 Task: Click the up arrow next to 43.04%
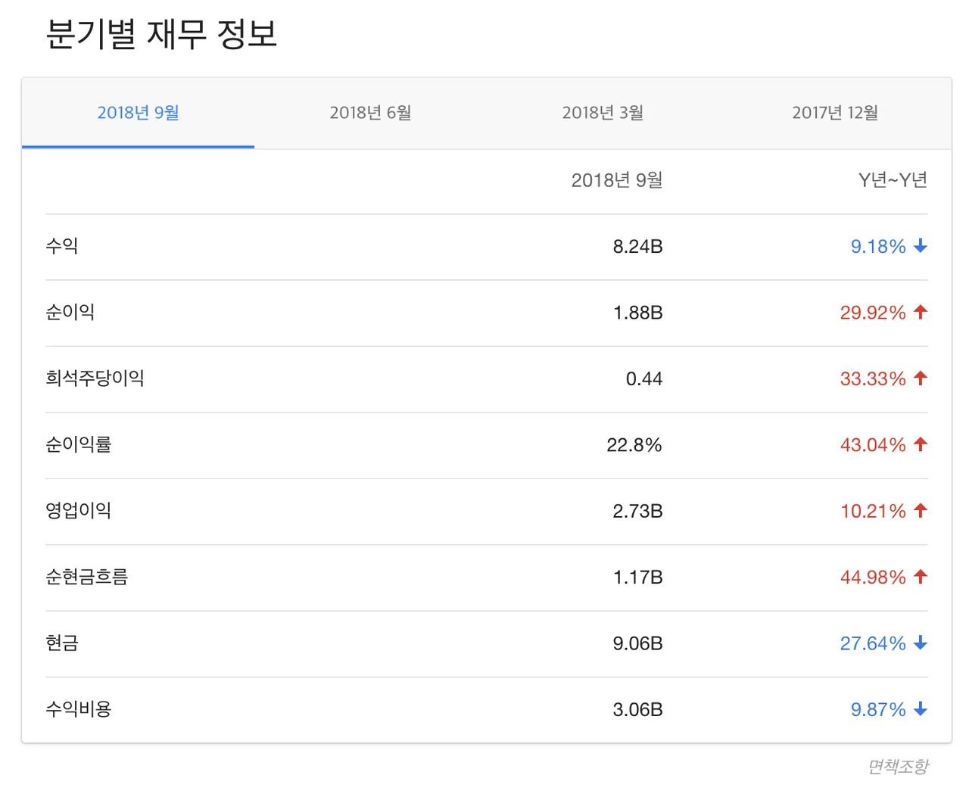pos(921,444)
